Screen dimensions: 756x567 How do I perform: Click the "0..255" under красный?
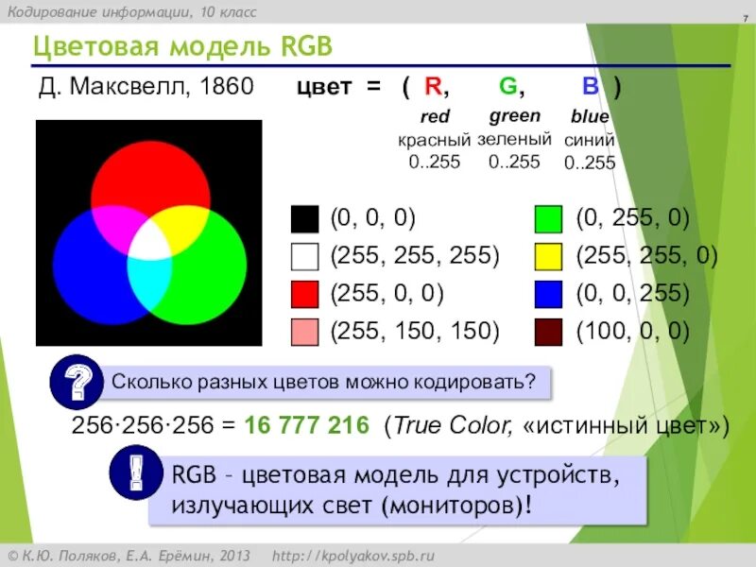point(435,162)
